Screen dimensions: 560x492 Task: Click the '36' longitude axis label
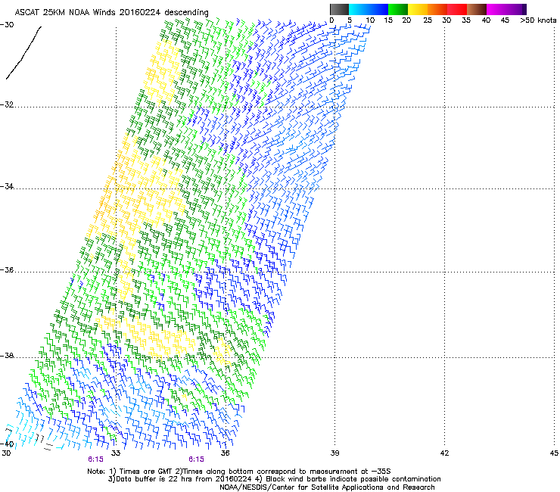pos(225,453)
